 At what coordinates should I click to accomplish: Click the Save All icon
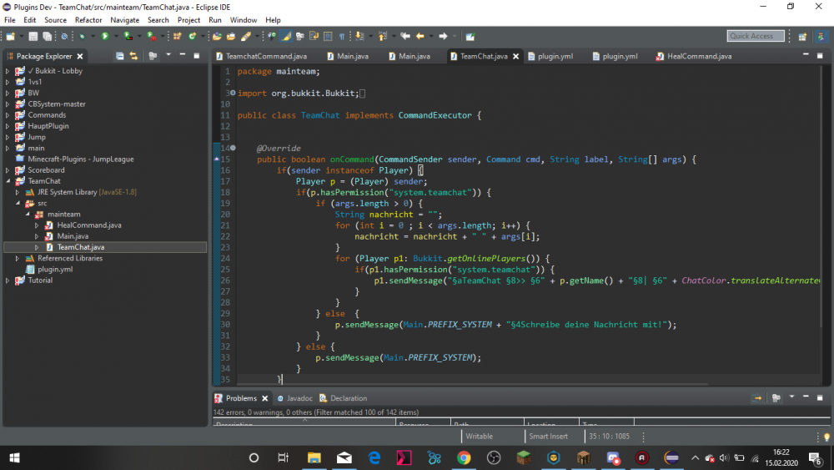(x=48, y=36)
